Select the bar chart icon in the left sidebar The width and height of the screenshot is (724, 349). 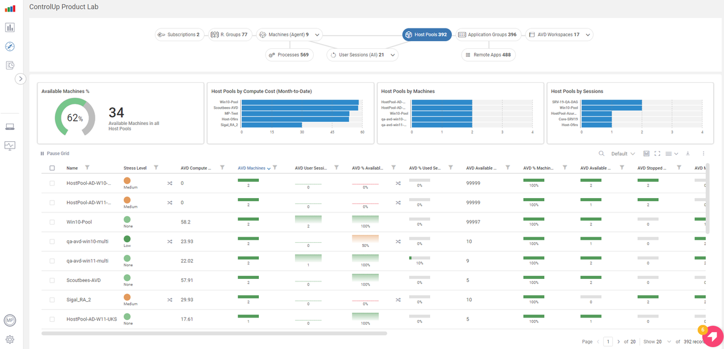[x=10, y=27]
